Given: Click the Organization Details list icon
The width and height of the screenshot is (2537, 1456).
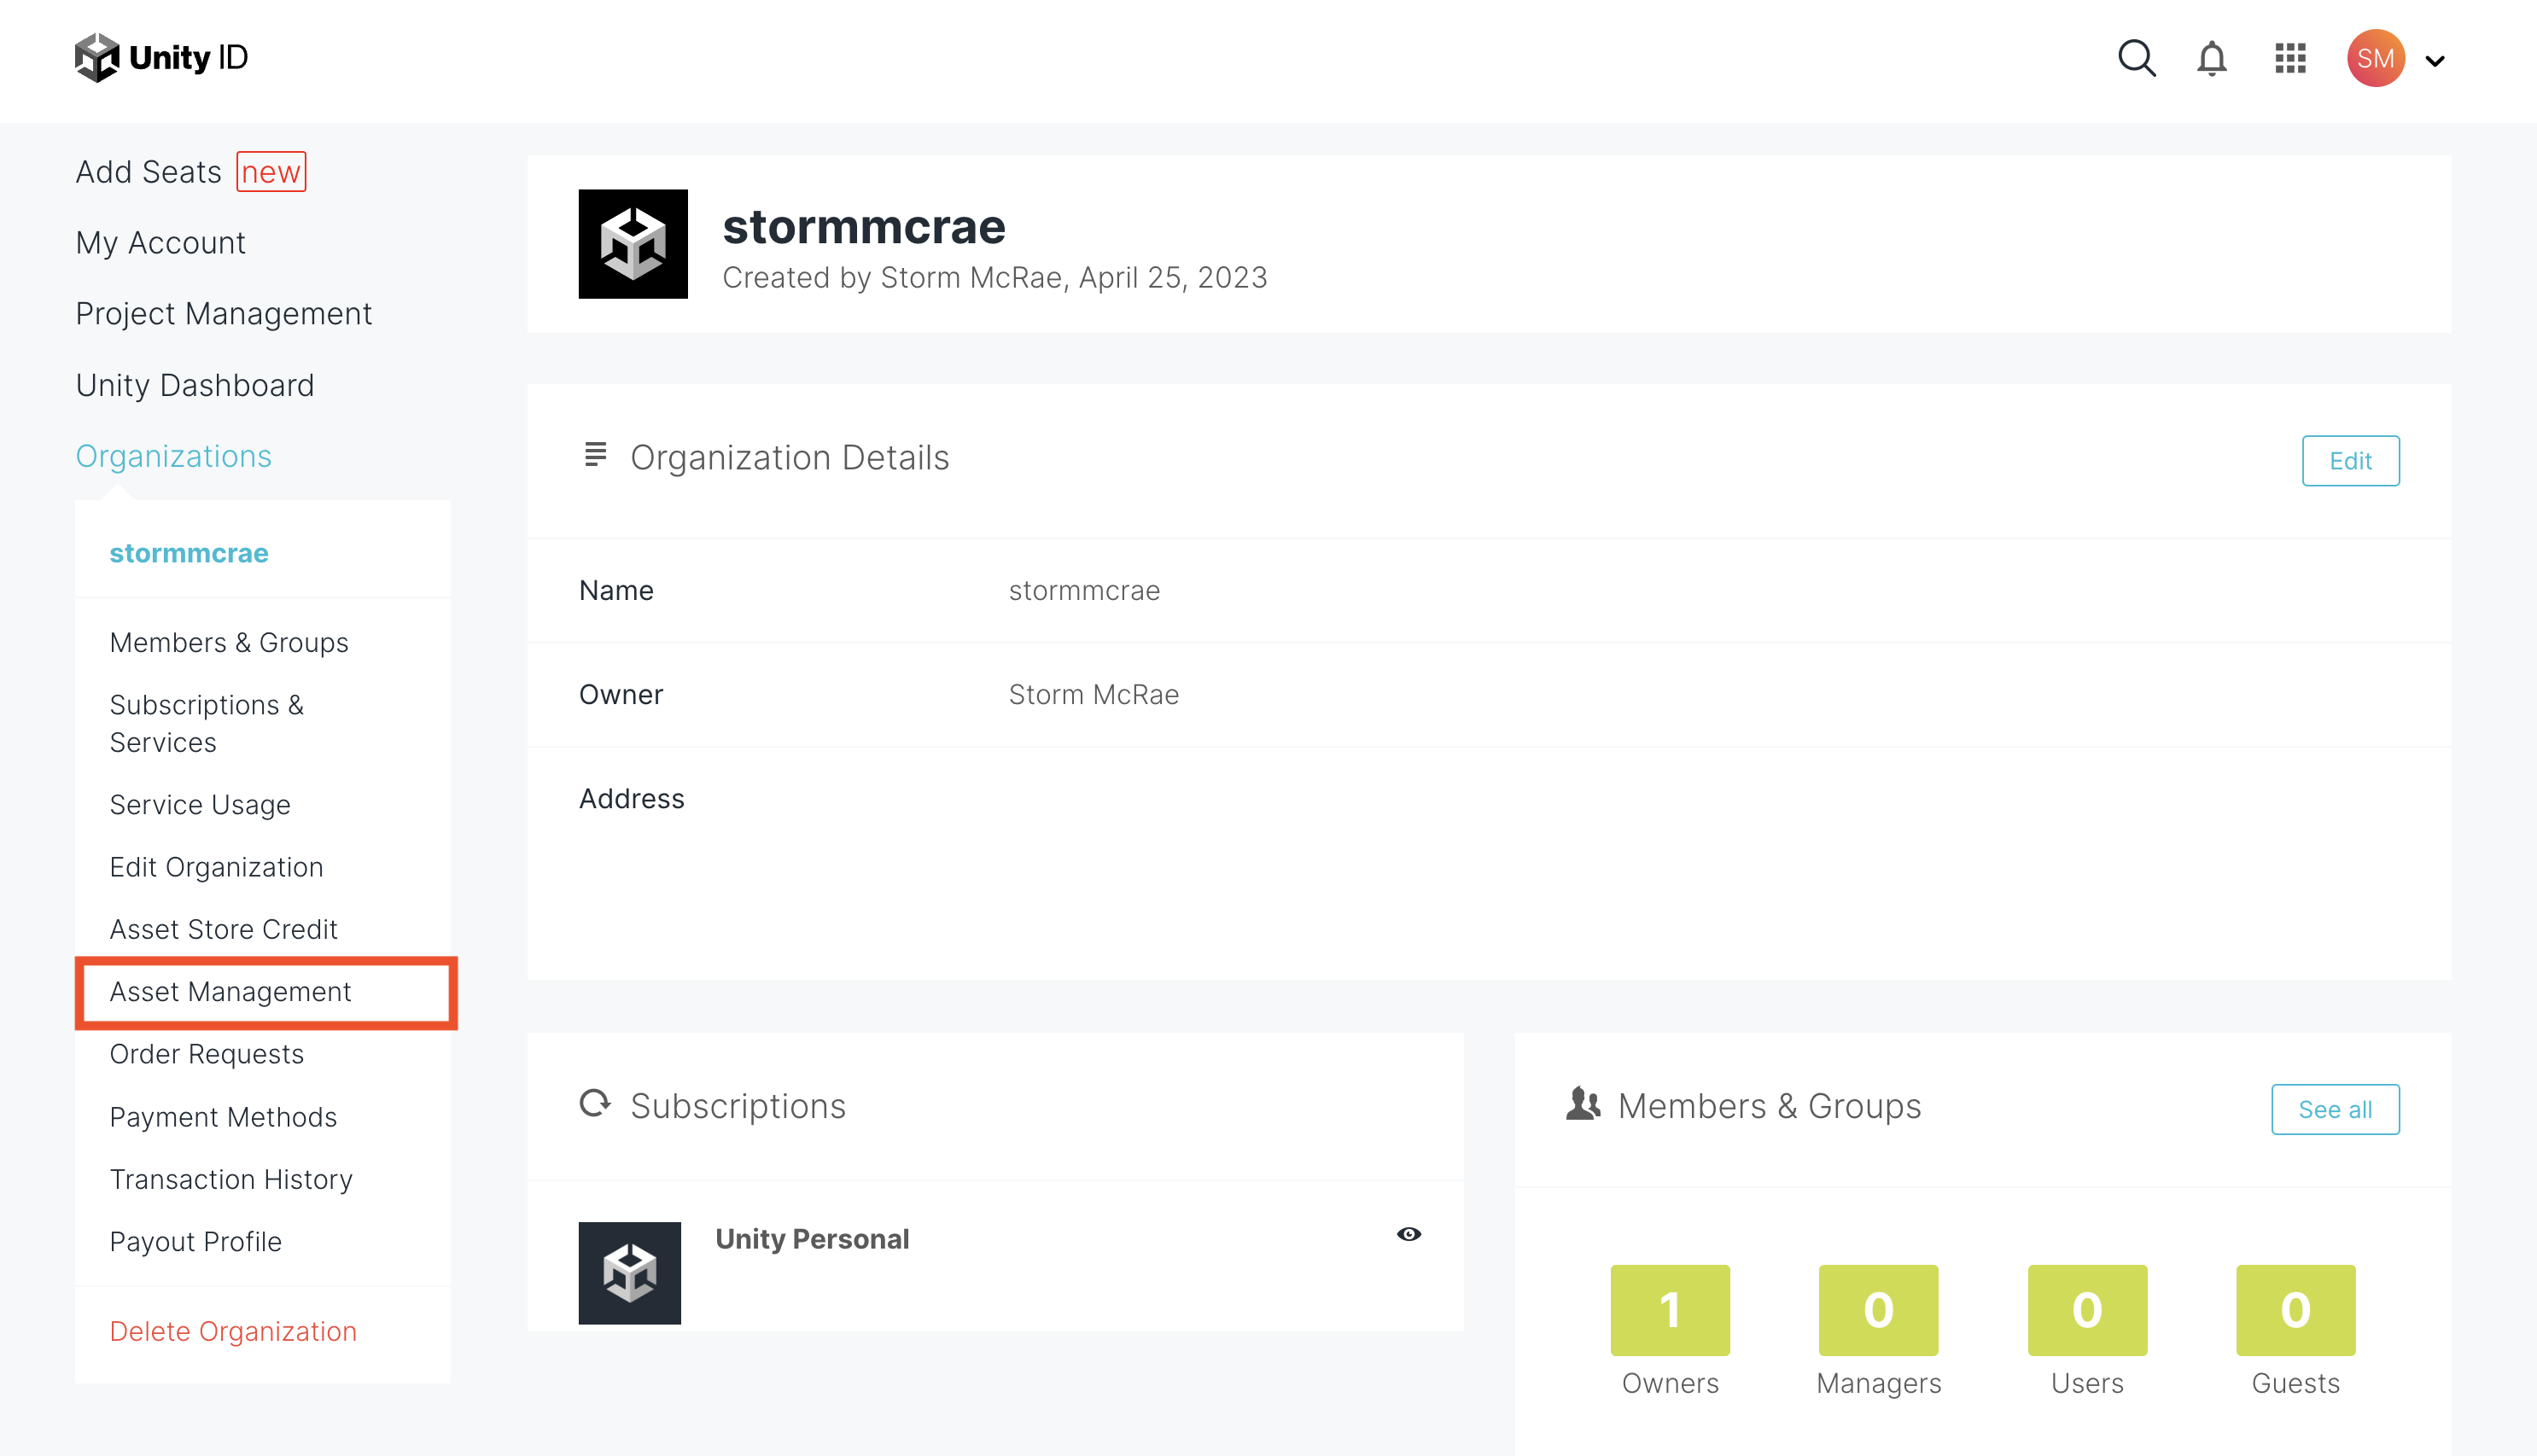Looking at the screenshot, I should (595, 455).
